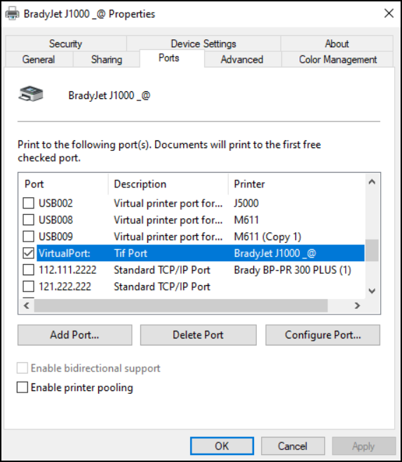Click the left horizontal scroll arrow
The image size is (402, 462).
[x=27, y=305]
